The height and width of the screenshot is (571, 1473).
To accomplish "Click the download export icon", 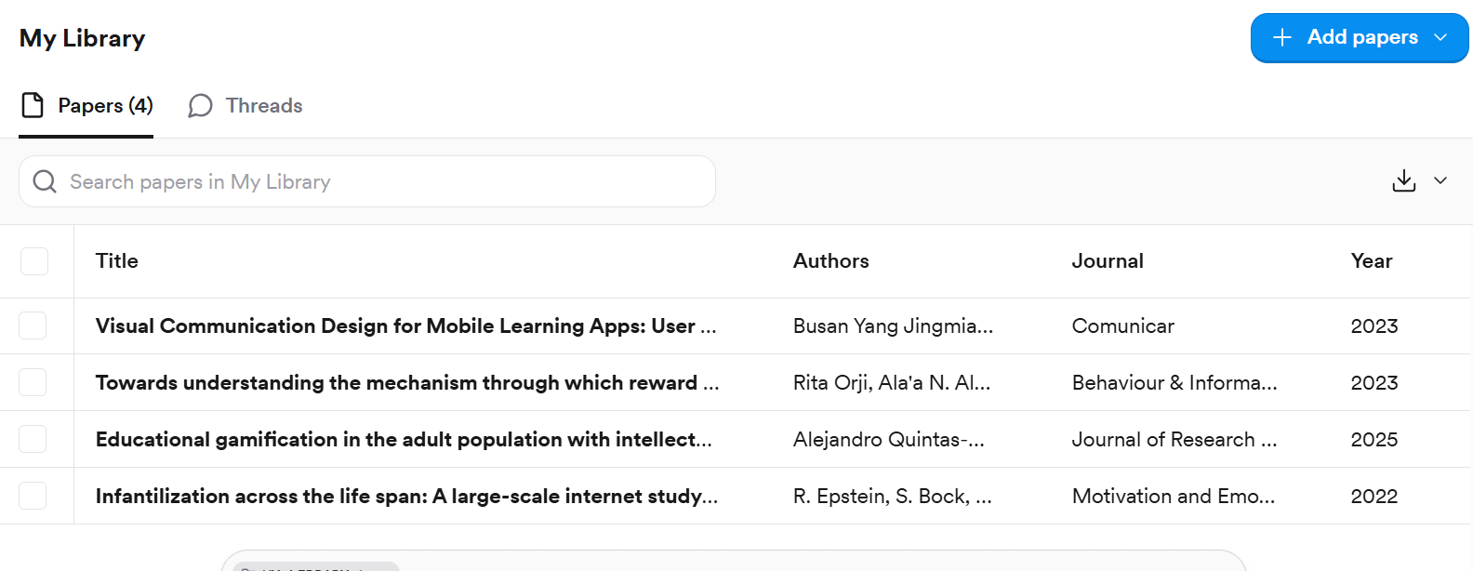I will [1403, 180].
